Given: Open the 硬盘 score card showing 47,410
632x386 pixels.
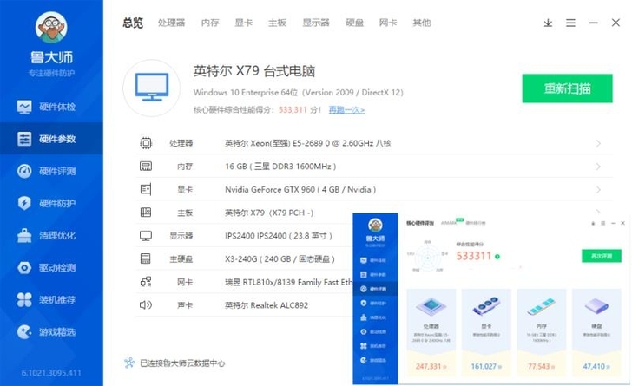Looking at the screenshot, I should pyautogui.click(x=596, y=333).
